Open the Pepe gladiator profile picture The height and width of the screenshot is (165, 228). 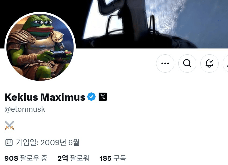tap(40, 47)
